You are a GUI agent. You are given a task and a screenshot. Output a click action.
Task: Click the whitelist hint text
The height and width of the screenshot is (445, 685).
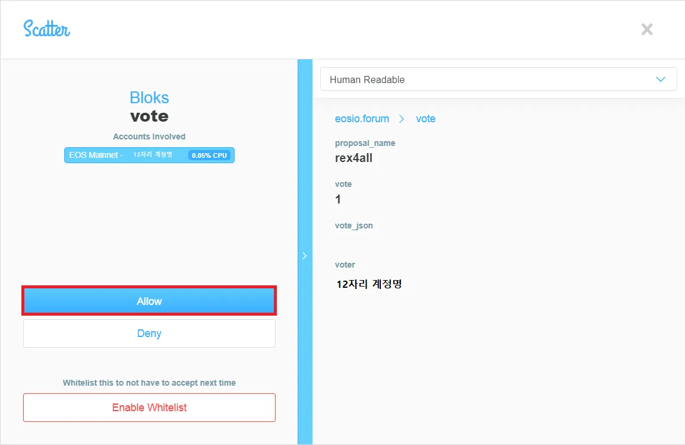tap(149, 383)
